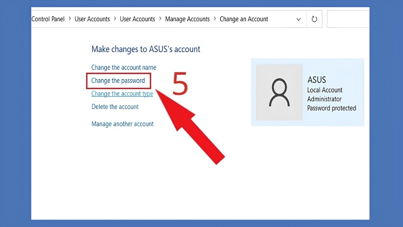403x227 pixels.
Task: Go to the second User Accounts breadcrumb
Action: pos(138,19)
